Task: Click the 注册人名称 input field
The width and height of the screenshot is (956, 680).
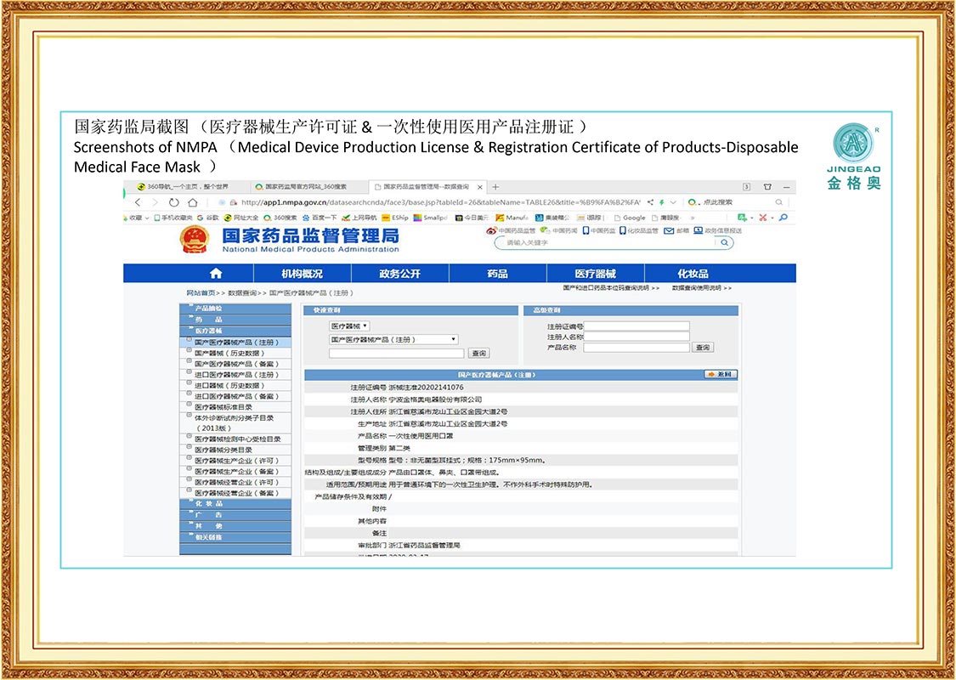Action: click(x=636, y=337)
